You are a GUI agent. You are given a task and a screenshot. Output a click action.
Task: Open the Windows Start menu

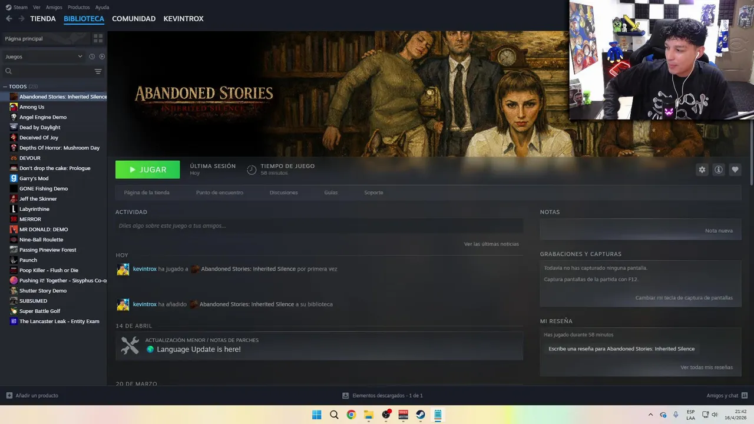point(316,415)
